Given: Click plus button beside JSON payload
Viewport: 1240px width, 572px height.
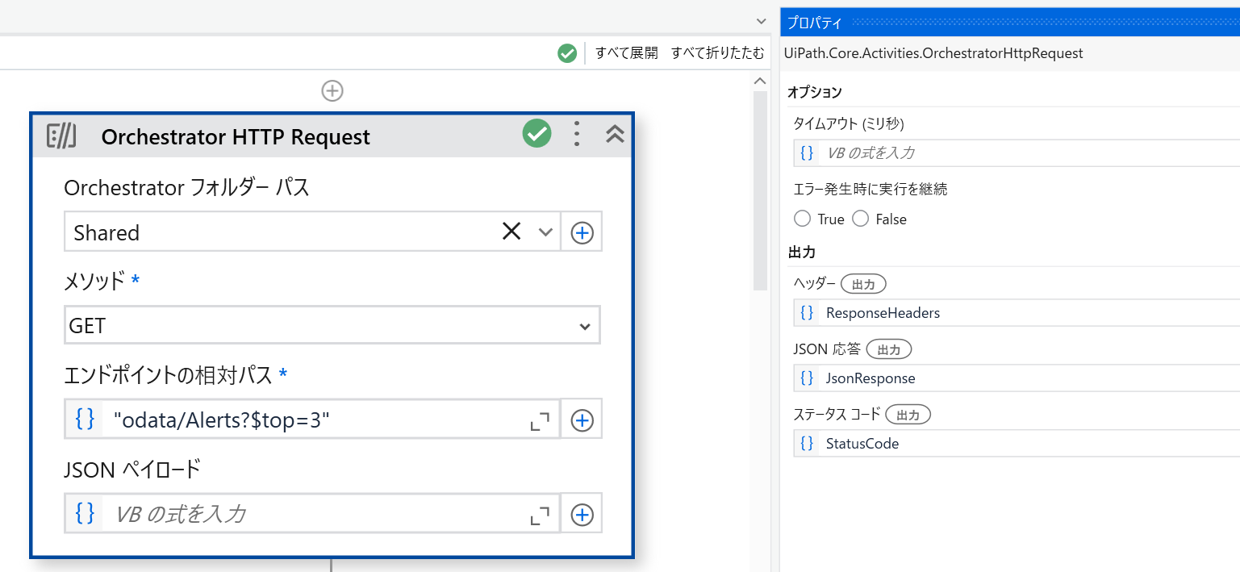Looking at the screenshot, I should pos(582,514).
